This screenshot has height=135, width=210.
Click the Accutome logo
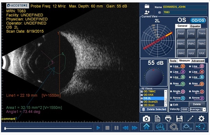[18, 6]
